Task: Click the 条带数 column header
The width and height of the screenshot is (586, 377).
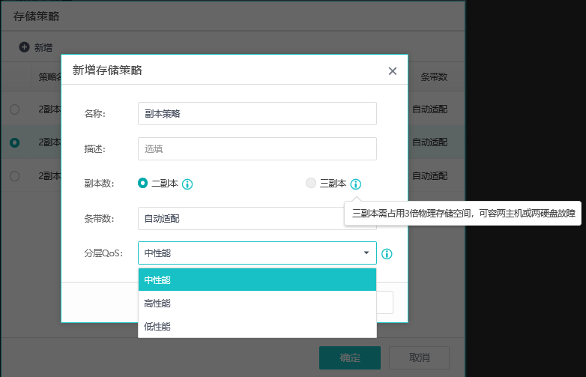Action: 434,76
